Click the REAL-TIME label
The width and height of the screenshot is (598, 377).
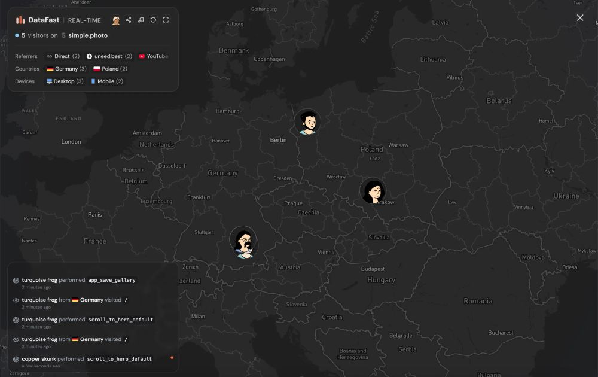84,20
